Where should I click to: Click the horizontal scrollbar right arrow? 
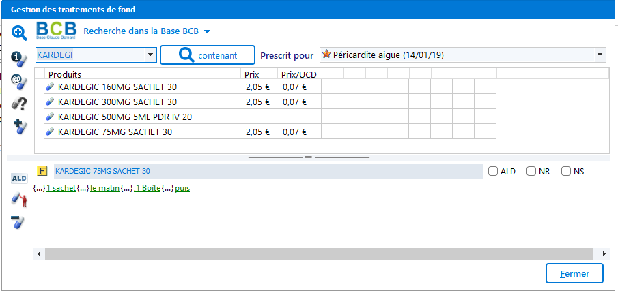tap(604, 253)
